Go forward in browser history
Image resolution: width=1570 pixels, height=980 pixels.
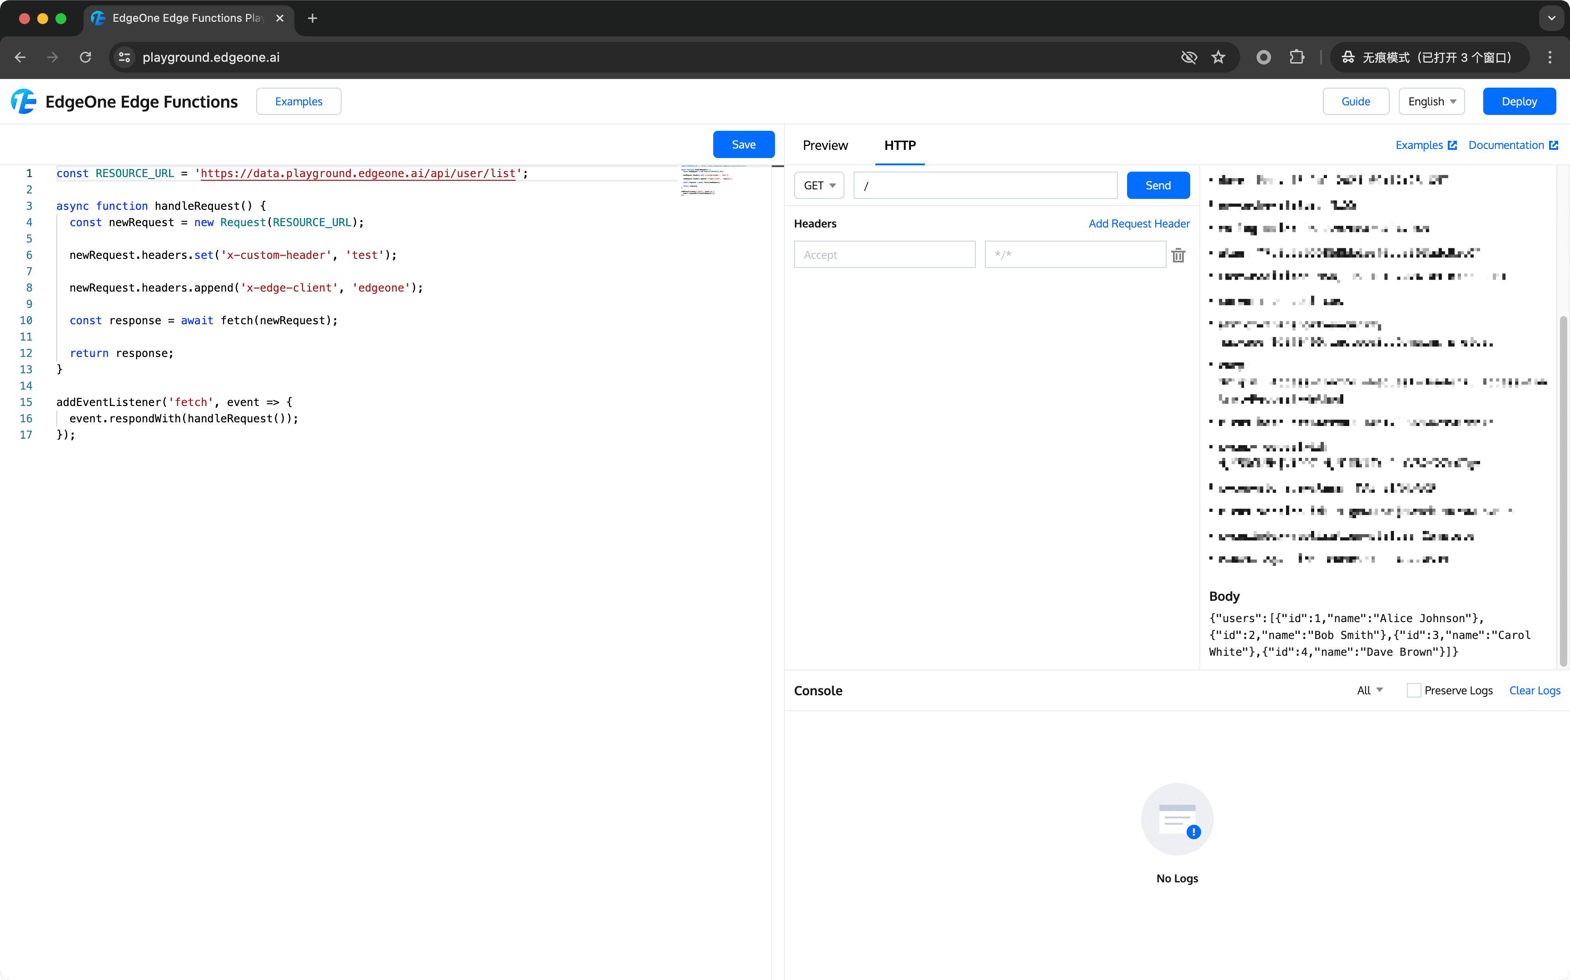53,57
